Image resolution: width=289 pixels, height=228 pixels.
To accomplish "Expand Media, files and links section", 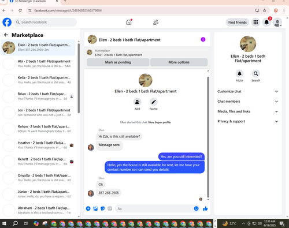I will (248, 111).
